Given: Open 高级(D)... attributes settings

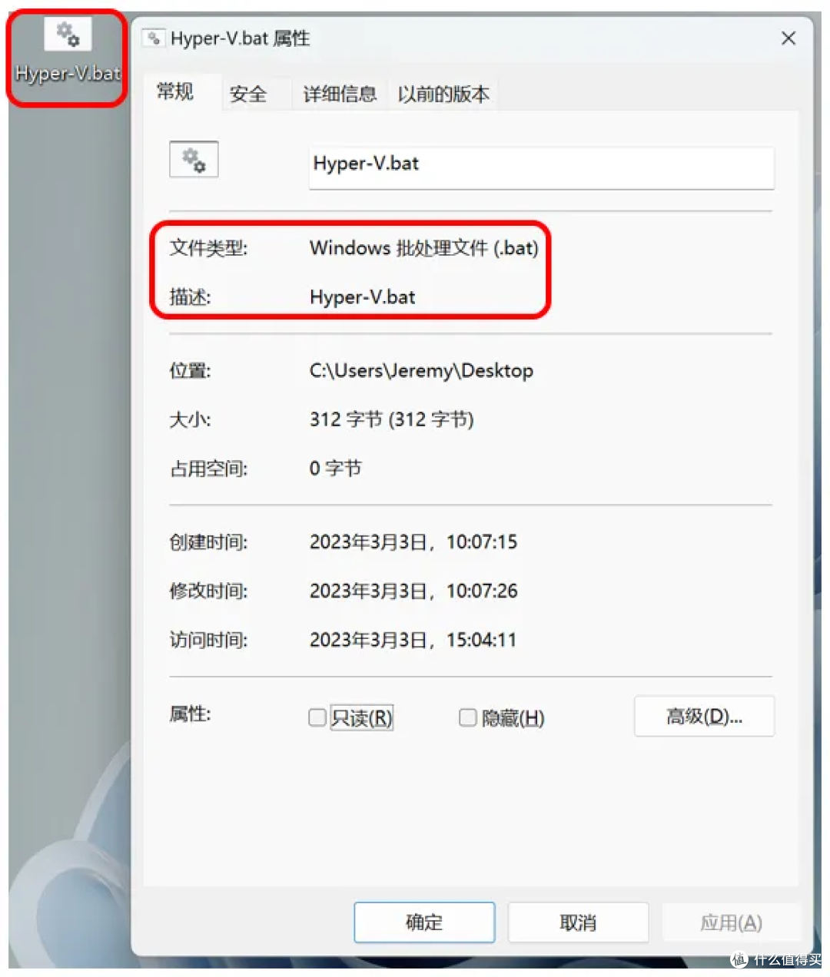Looking at the screenshot, I should 704,717.
